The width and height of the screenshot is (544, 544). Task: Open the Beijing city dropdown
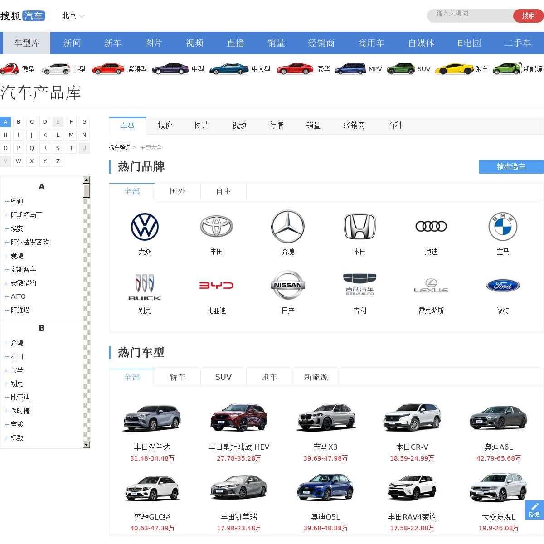73,16
